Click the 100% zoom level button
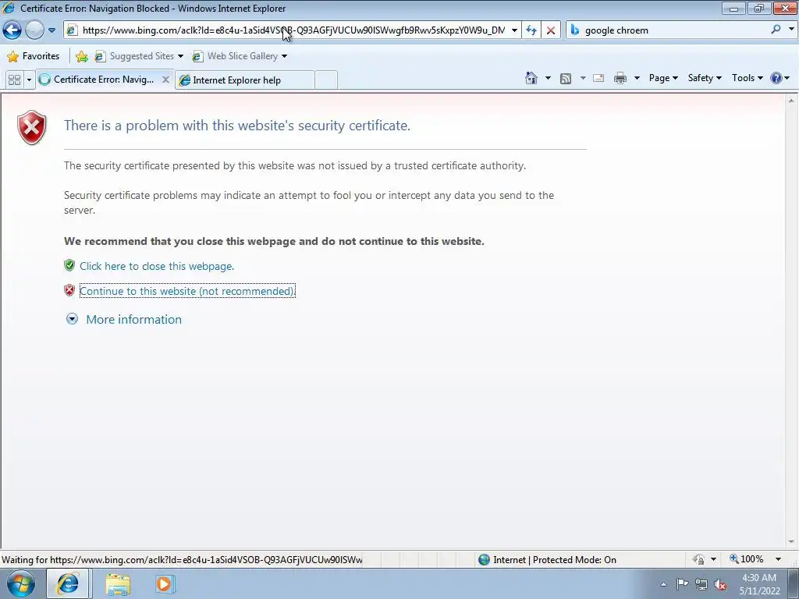Screen dimensions: 799x599 tap(747, 559)
